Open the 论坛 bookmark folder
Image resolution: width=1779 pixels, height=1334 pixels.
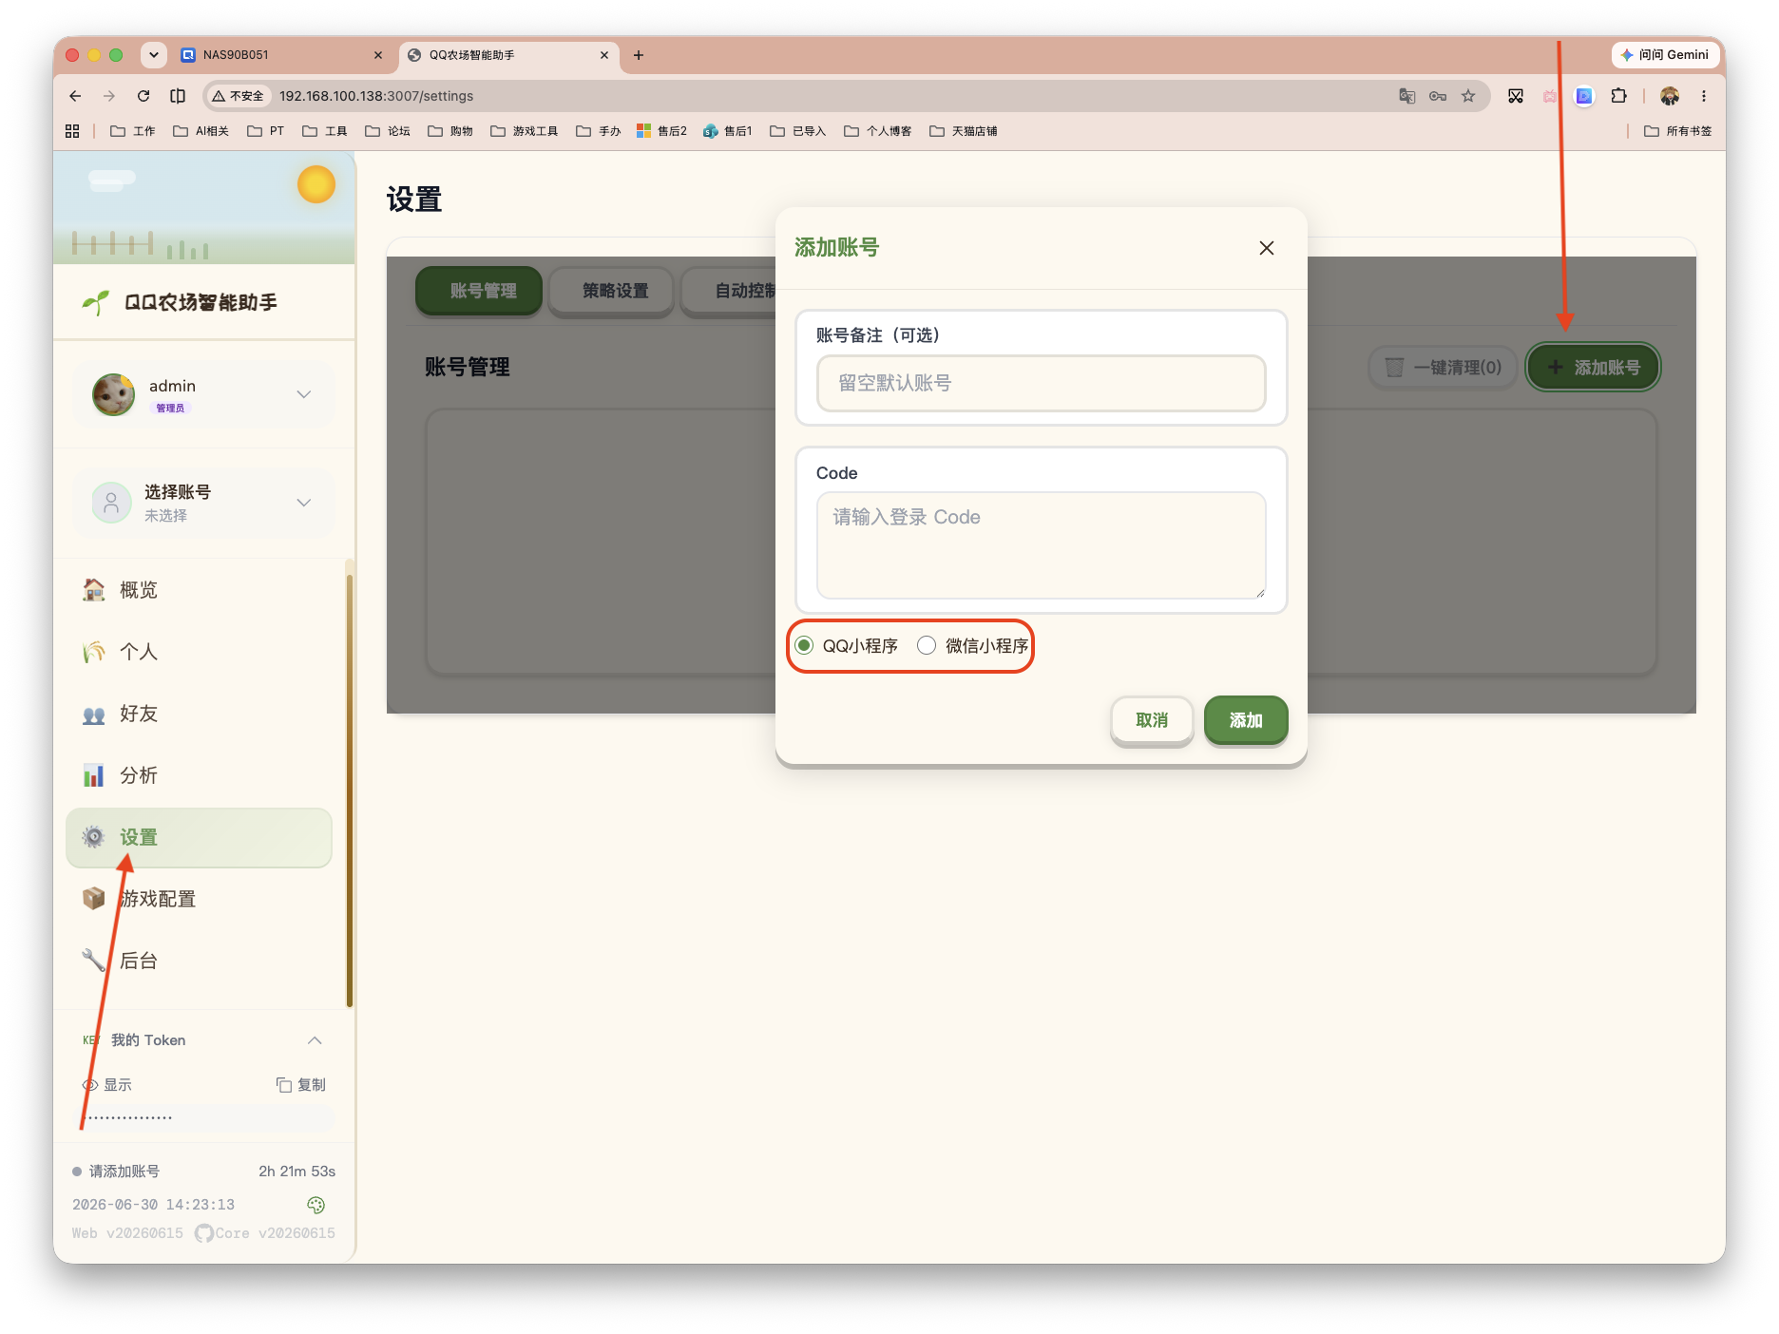[x=388, y=131]
